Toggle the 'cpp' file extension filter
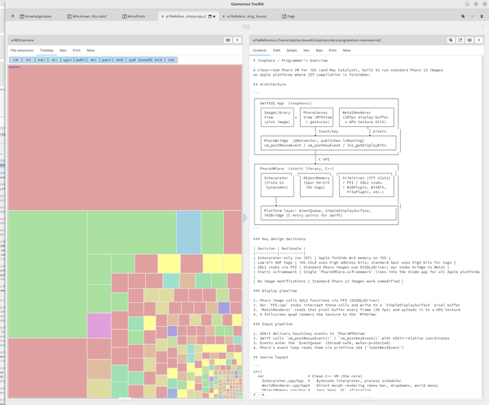 [68, 59]
